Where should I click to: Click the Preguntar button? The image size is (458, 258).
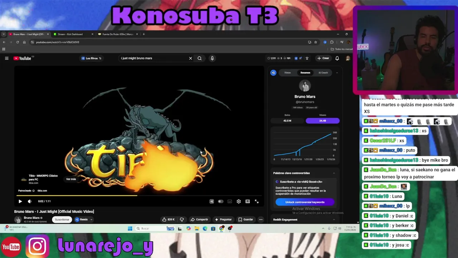(x=223, y=219)
